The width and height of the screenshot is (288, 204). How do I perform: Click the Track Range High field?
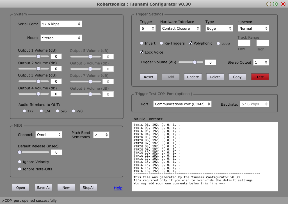pyautogui.click(x=263, y=43)
